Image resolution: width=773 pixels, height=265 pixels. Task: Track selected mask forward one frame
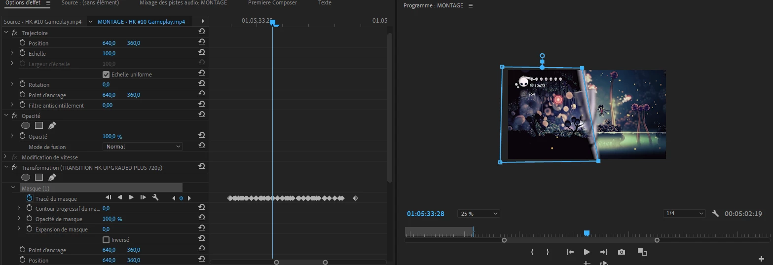coord(143,197)
